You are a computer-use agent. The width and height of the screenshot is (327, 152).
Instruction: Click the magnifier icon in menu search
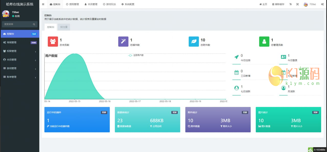34,24
